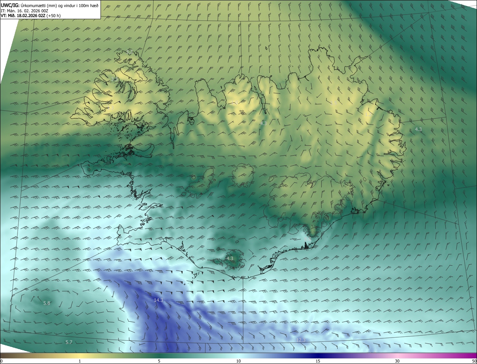Click the 12.3 precipitation value label

(x=301, y=340)
